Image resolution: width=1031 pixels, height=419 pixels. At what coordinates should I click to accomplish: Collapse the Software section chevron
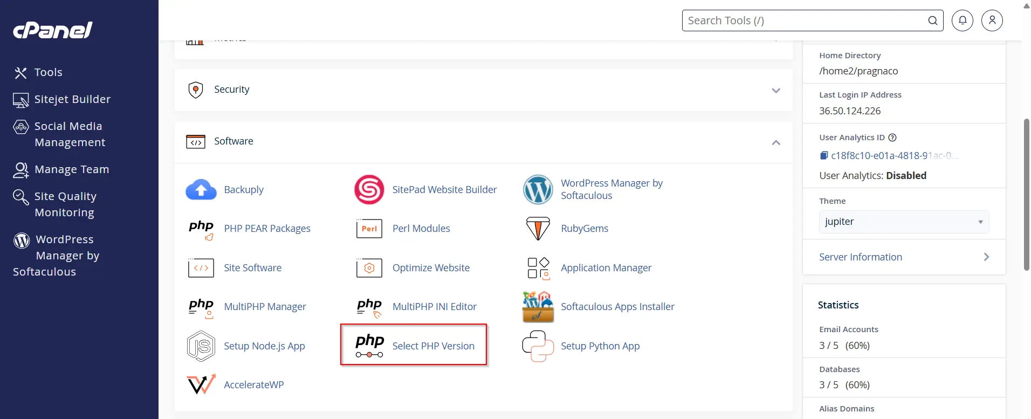[x=776, y=142]
